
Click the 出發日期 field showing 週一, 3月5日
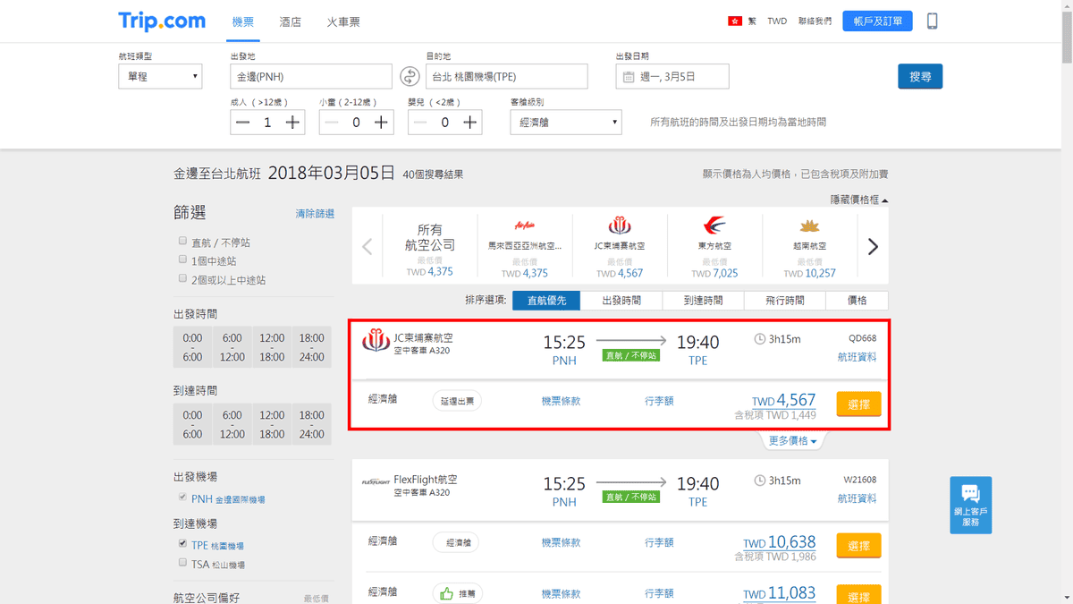click(672, 77)
